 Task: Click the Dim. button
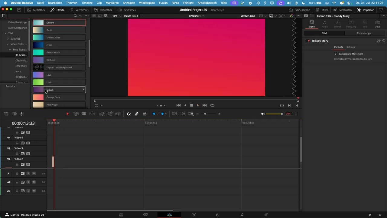tap(288, 114)
